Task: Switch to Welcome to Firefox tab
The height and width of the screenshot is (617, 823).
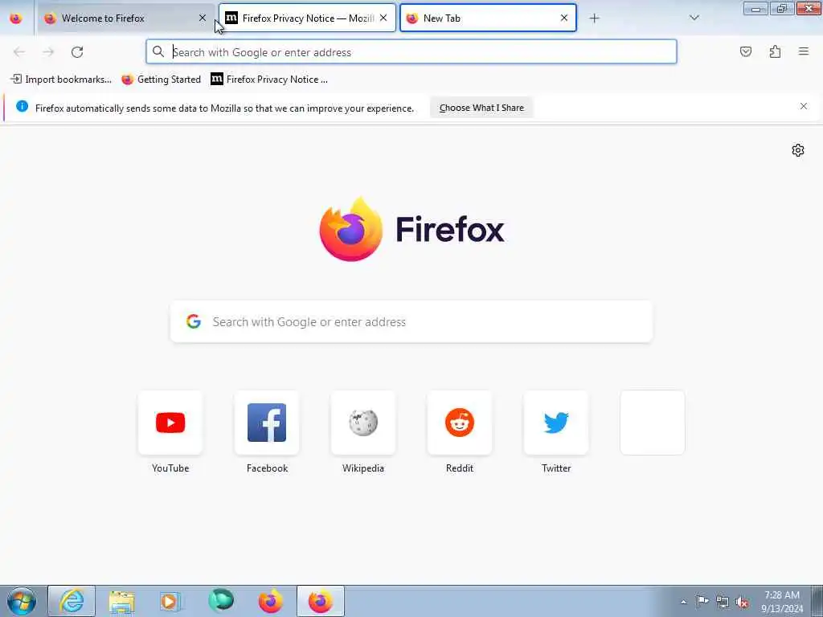Action: coord(126,18)
